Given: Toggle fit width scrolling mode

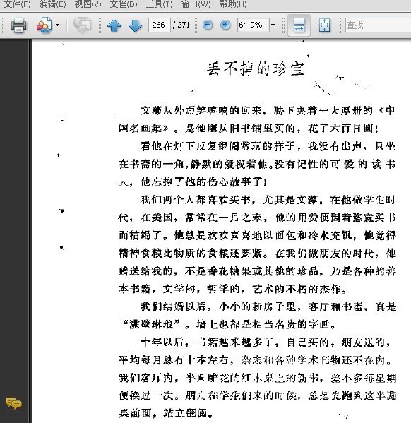Looking at the screenshot, I should tap(299, 25).
